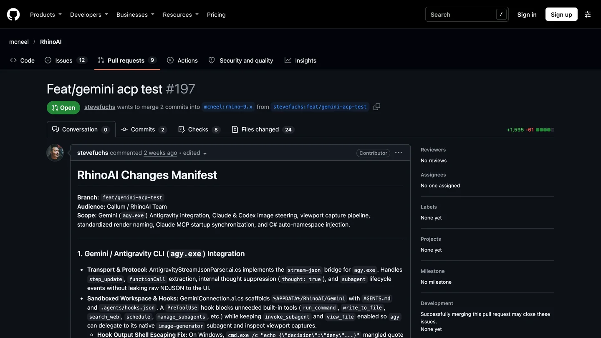Click the +1,595 -61 diffstat
This screenshot has height=338, width=601.
click(x=530, y=130)
